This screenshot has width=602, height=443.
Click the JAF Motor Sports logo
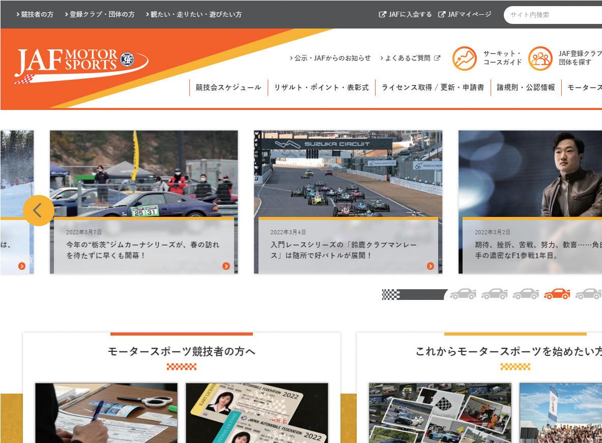tap(81, 65)
